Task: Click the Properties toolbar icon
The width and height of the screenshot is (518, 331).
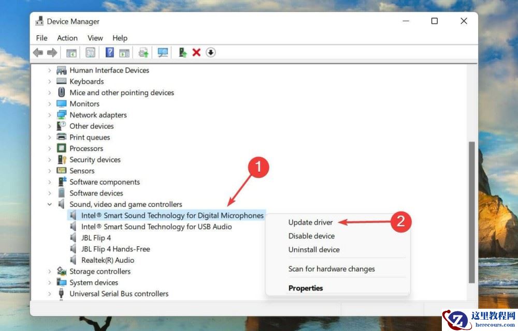Action: pyautogui.click(x=90, y=52)
